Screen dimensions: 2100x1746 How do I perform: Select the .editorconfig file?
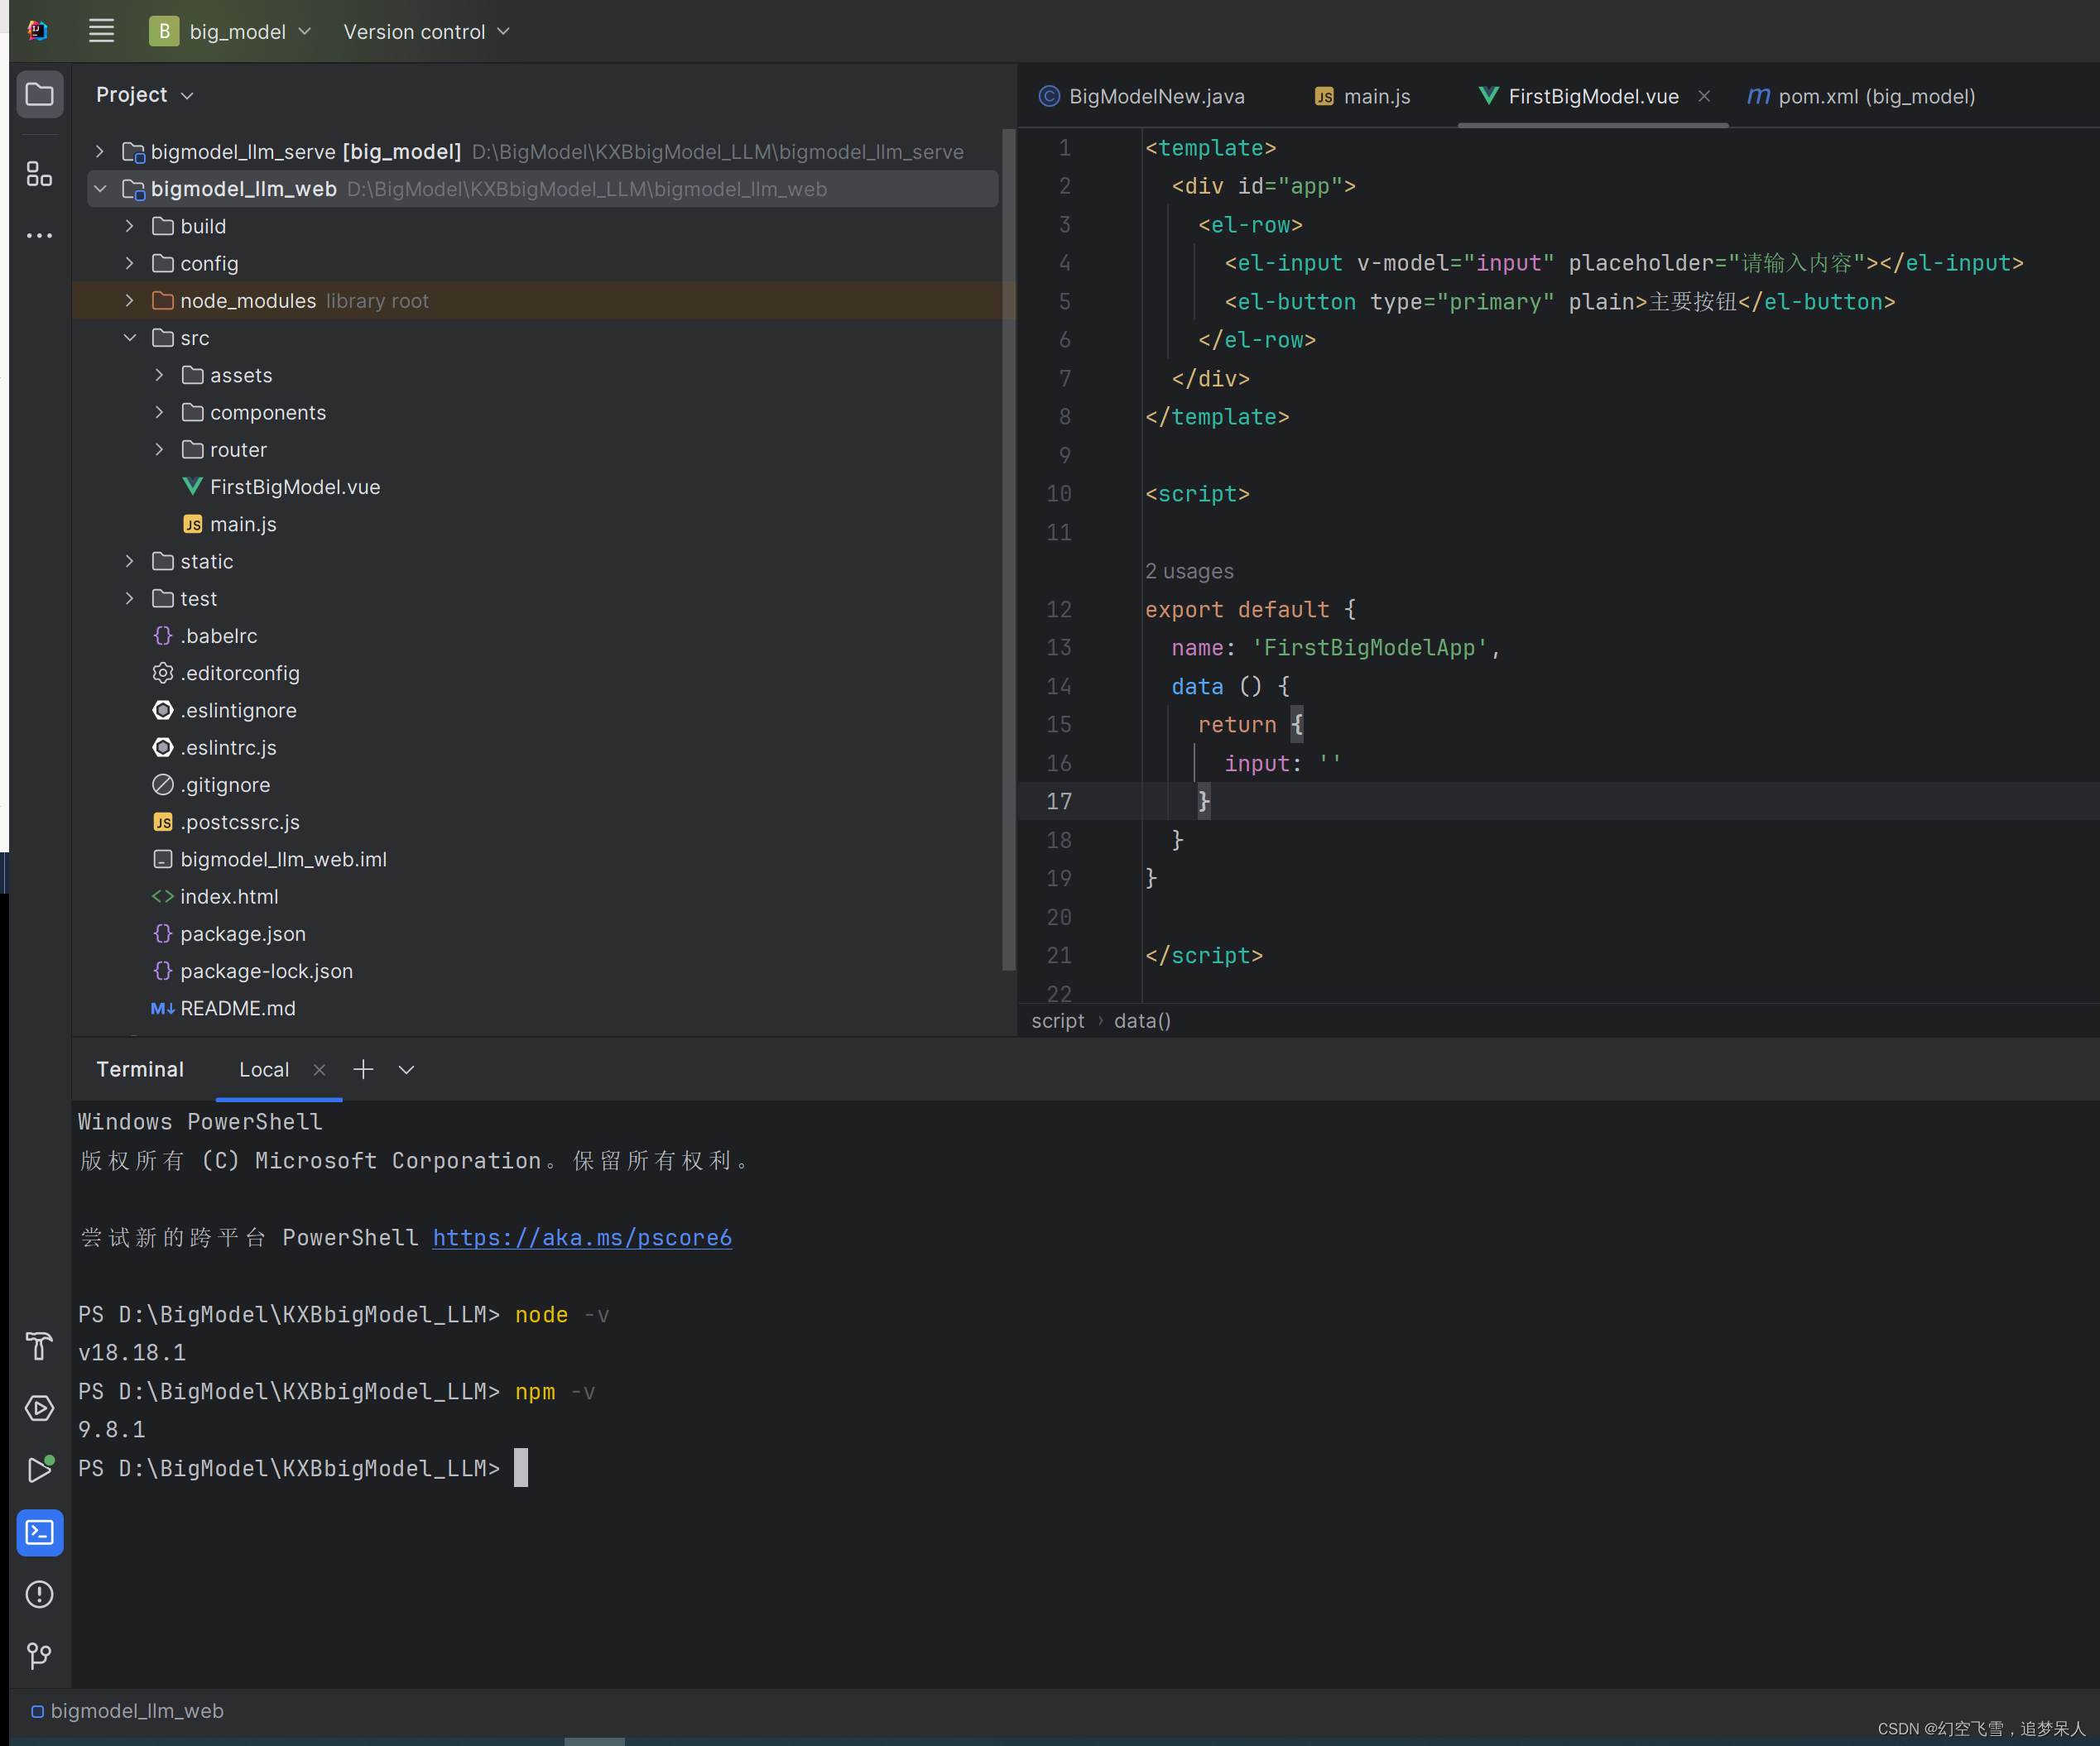click(x=226, y=674)
